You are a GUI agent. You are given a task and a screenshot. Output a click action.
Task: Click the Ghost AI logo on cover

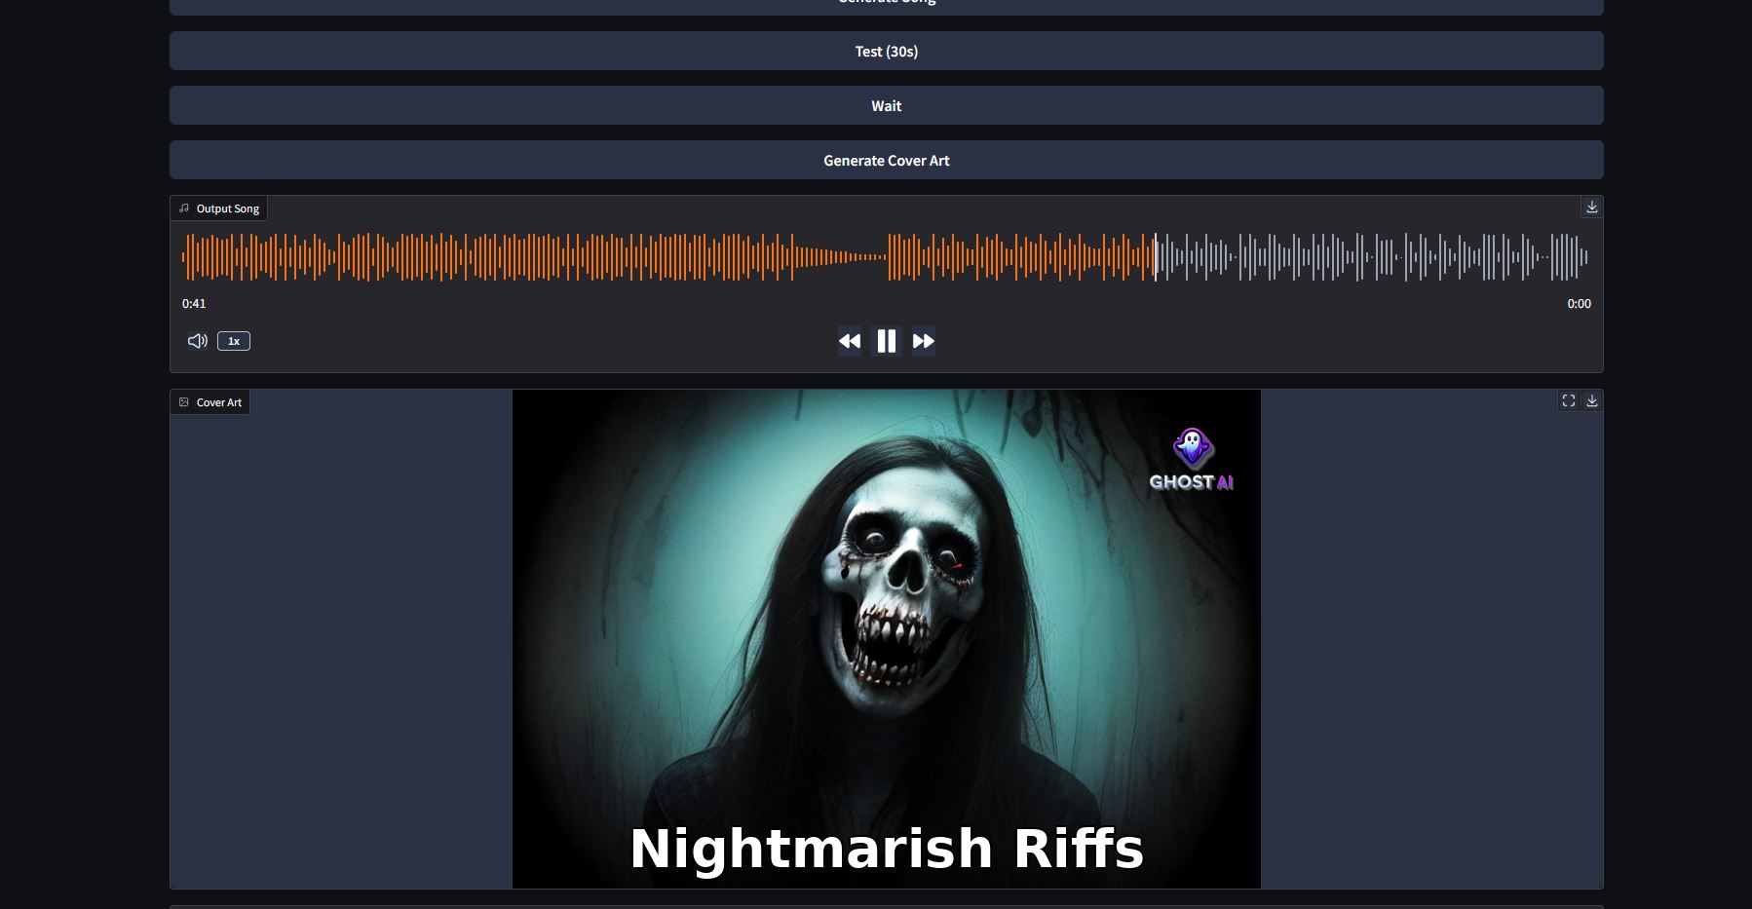coord(1191,460)
